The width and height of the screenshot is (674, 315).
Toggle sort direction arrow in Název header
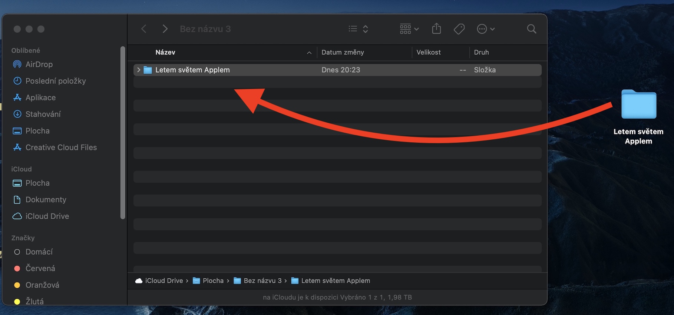click(x=309, y=53)
